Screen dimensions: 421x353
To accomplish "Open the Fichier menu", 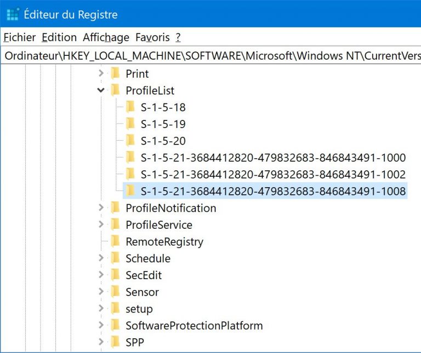I will point(19,37).
